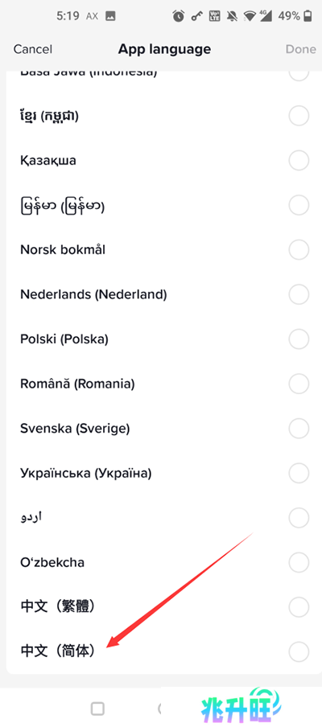
Task: Tap the alarm clock status icon
Action: [x=178, y=16]
